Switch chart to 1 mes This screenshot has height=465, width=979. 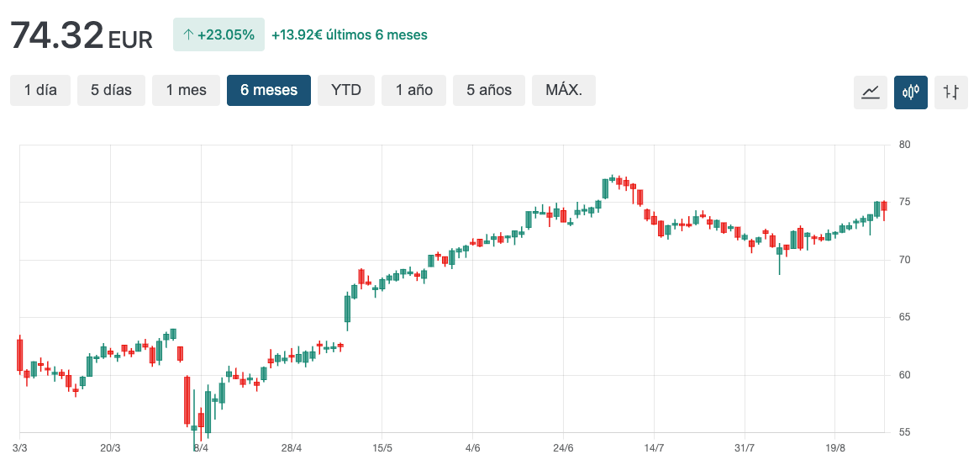coord(186,90)
